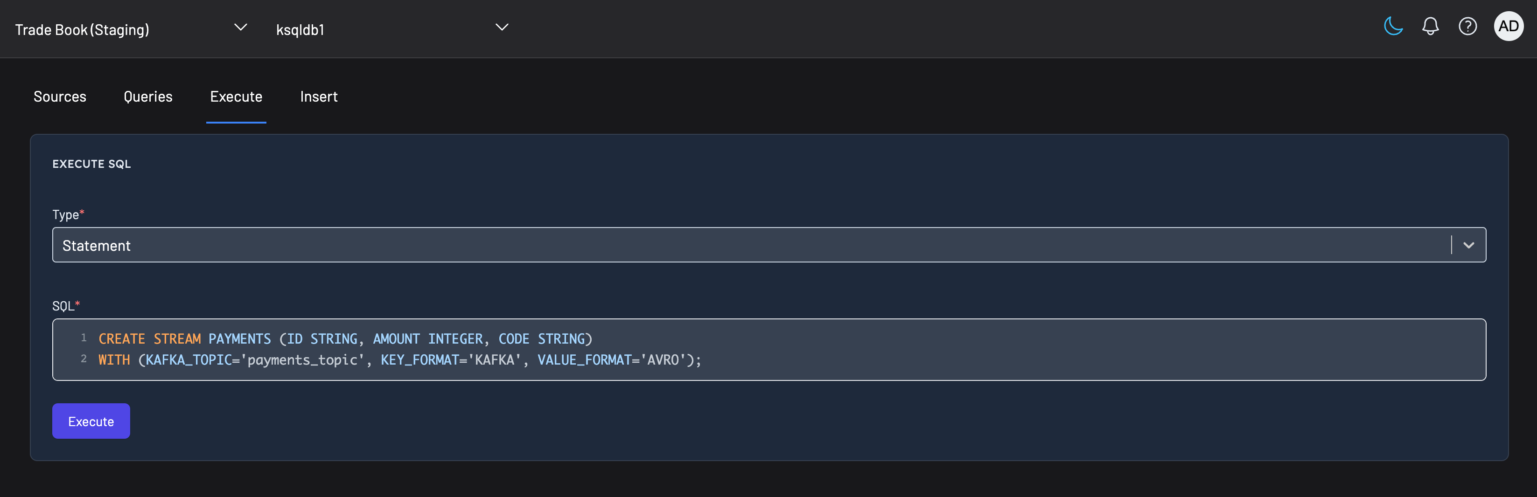Open notifications via the bell icon

(x=1430, y=26)
